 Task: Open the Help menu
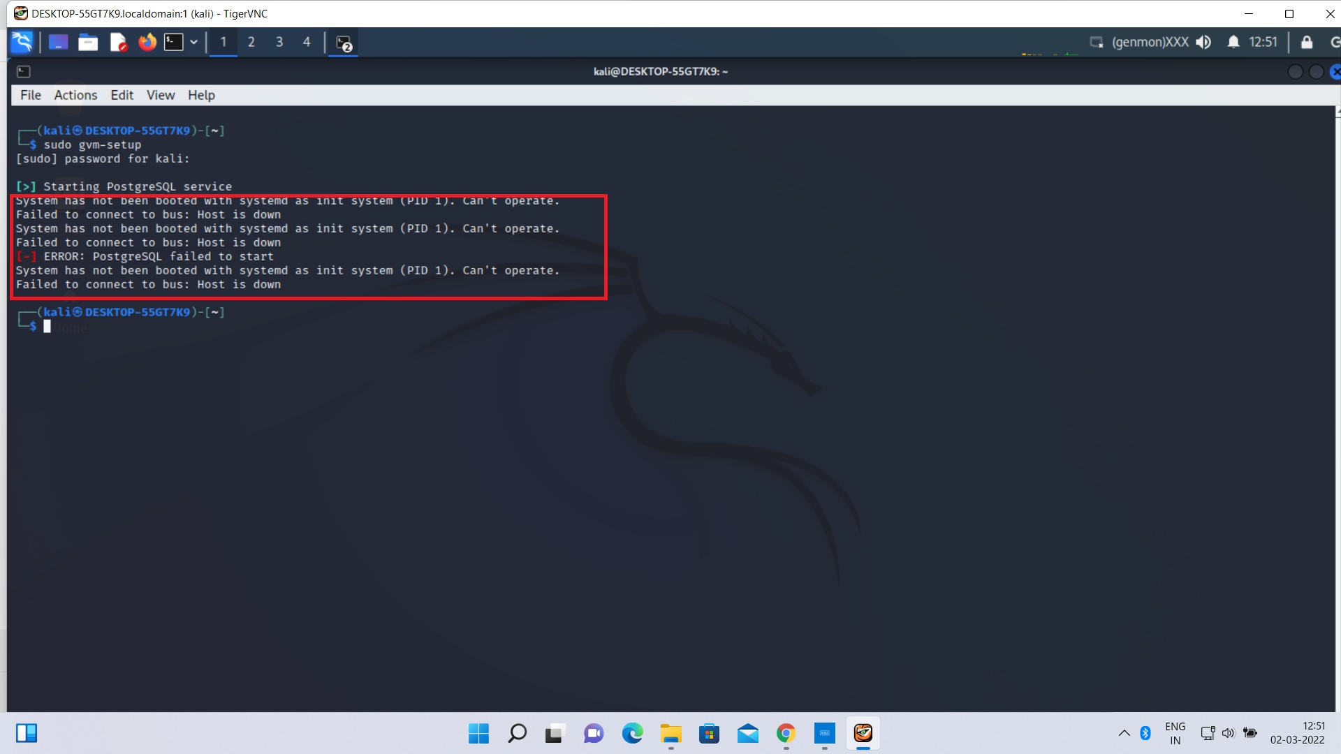pos(201,95)
